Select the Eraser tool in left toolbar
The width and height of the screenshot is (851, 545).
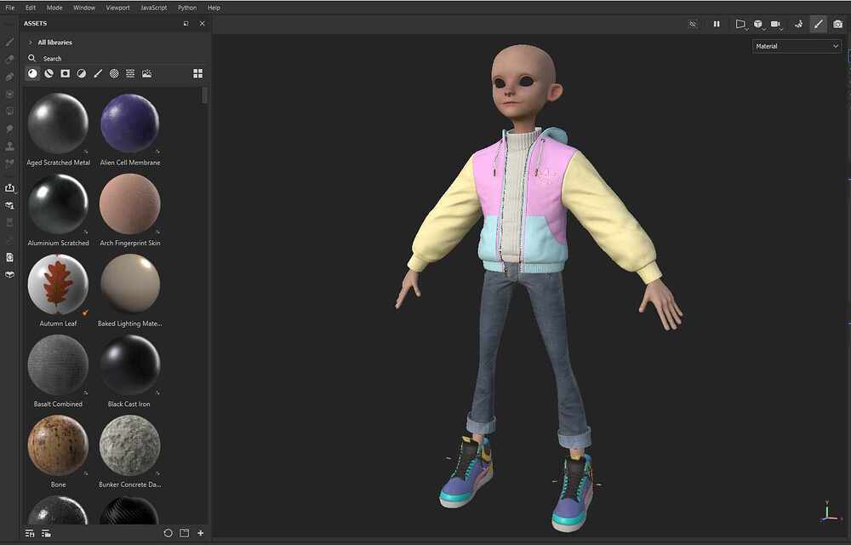(x=9, y=59)
